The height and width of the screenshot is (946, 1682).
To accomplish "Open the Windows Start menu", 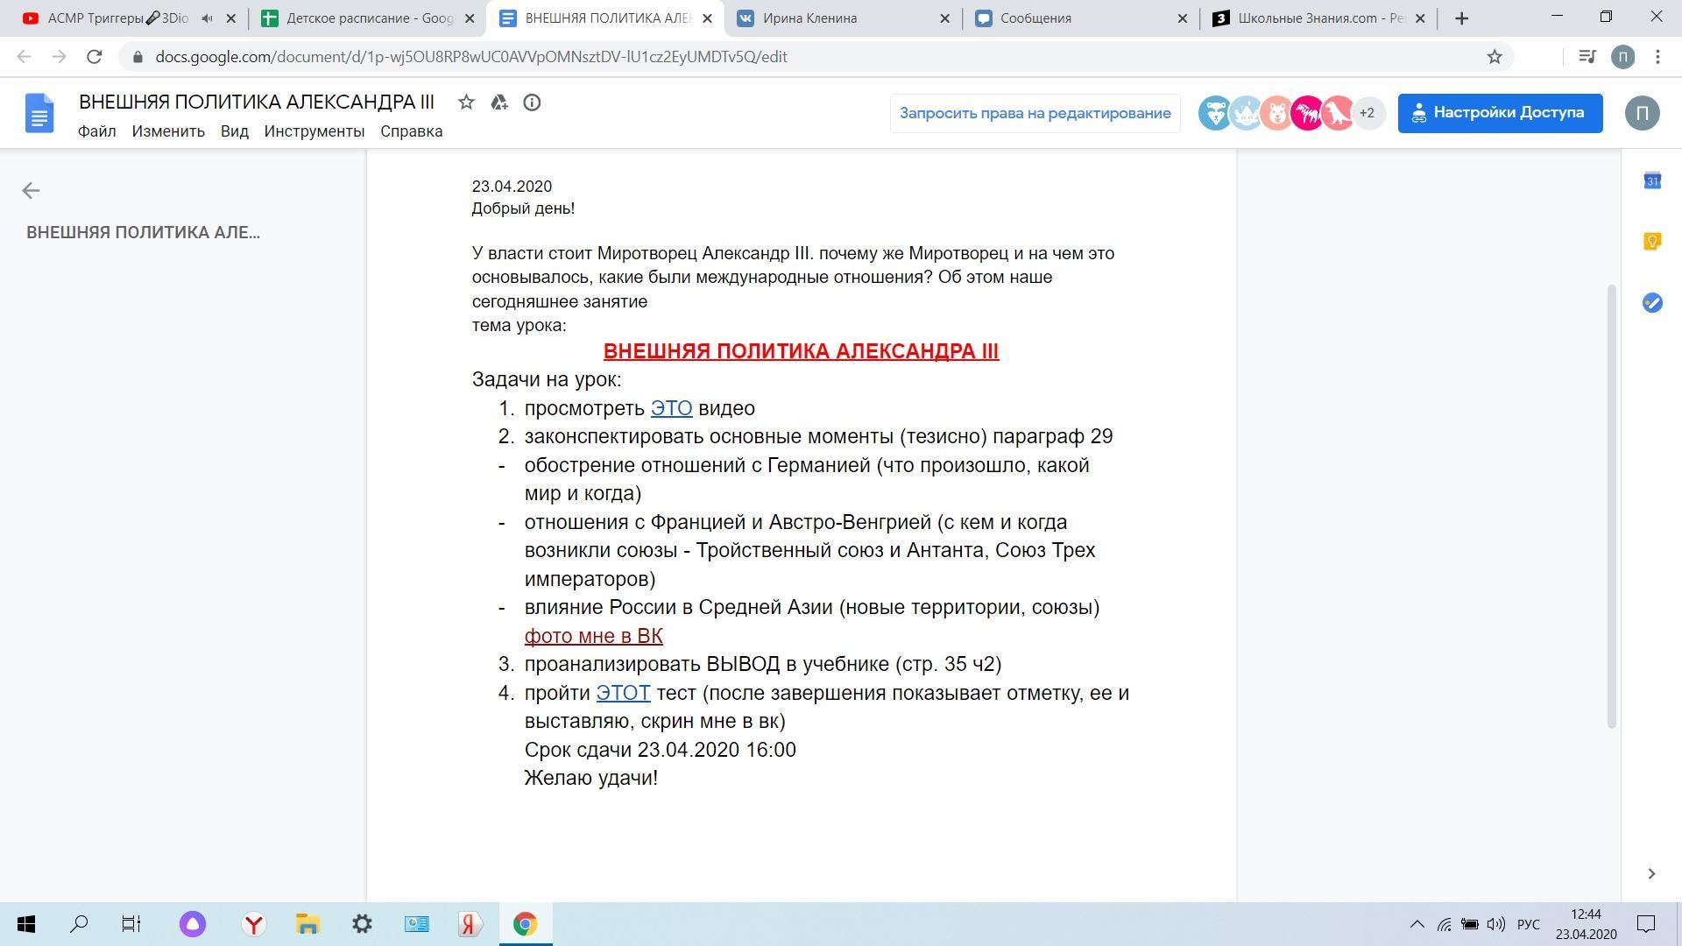I will [x=26, y=924].
